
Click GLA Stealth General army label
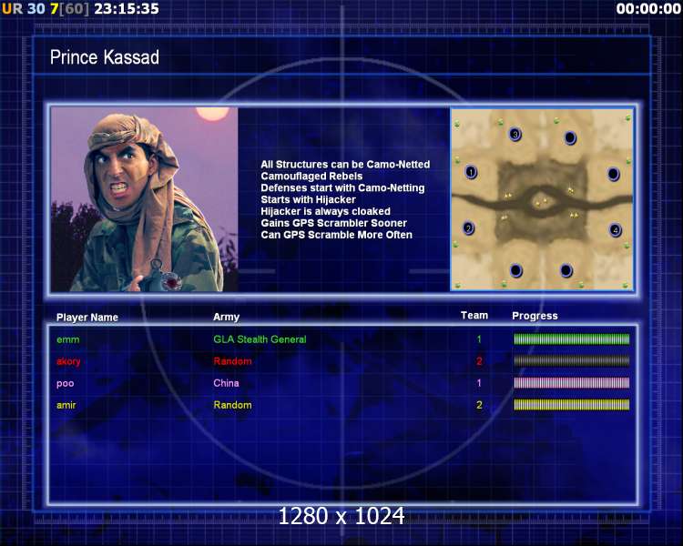260,339
